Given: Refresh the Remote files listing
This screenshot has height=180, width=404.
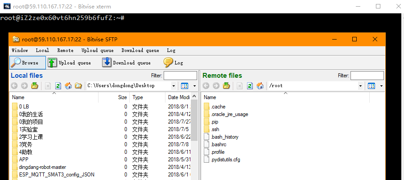Looking at the screenshot, I should [250, 86].
